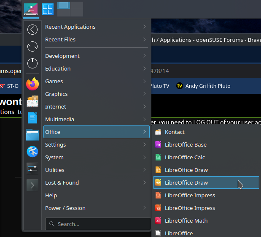Image resolution: width=261 pixels, height=237 pixels.
Task: Open Kontact from the Office list
Action: tap(175, 132)
